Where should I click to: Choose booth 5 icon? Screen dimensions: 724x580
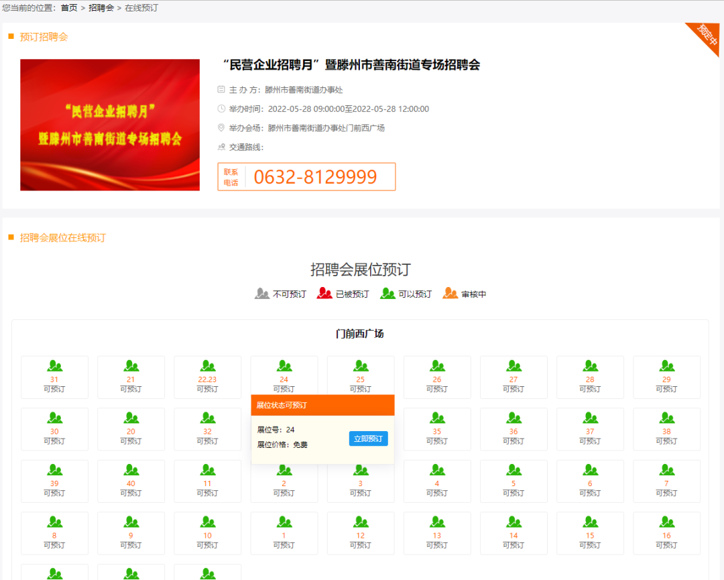click(514, 470)
